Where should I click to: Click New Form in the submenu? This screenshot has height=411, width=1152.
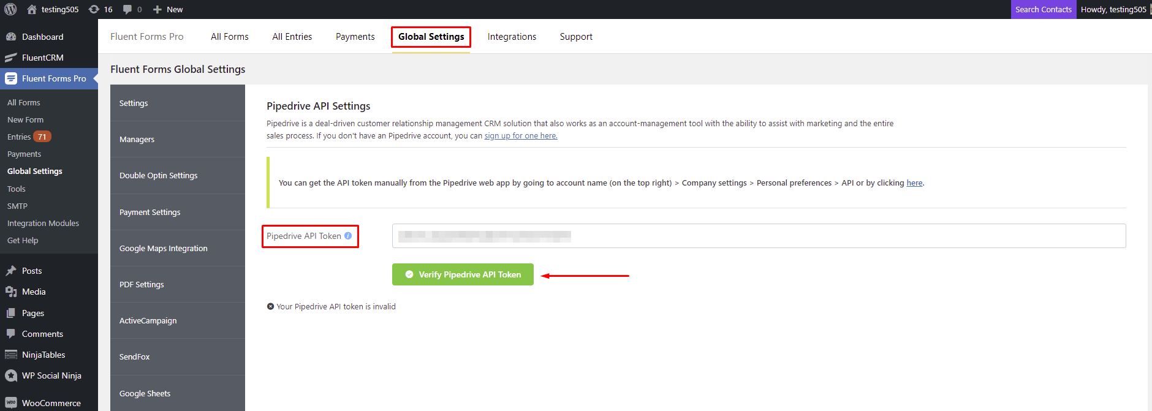tap(26, 120)
